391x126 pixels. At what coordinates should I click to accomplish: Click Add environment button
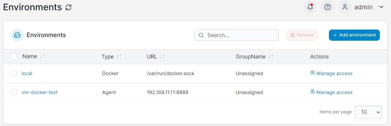click(354, 35)
